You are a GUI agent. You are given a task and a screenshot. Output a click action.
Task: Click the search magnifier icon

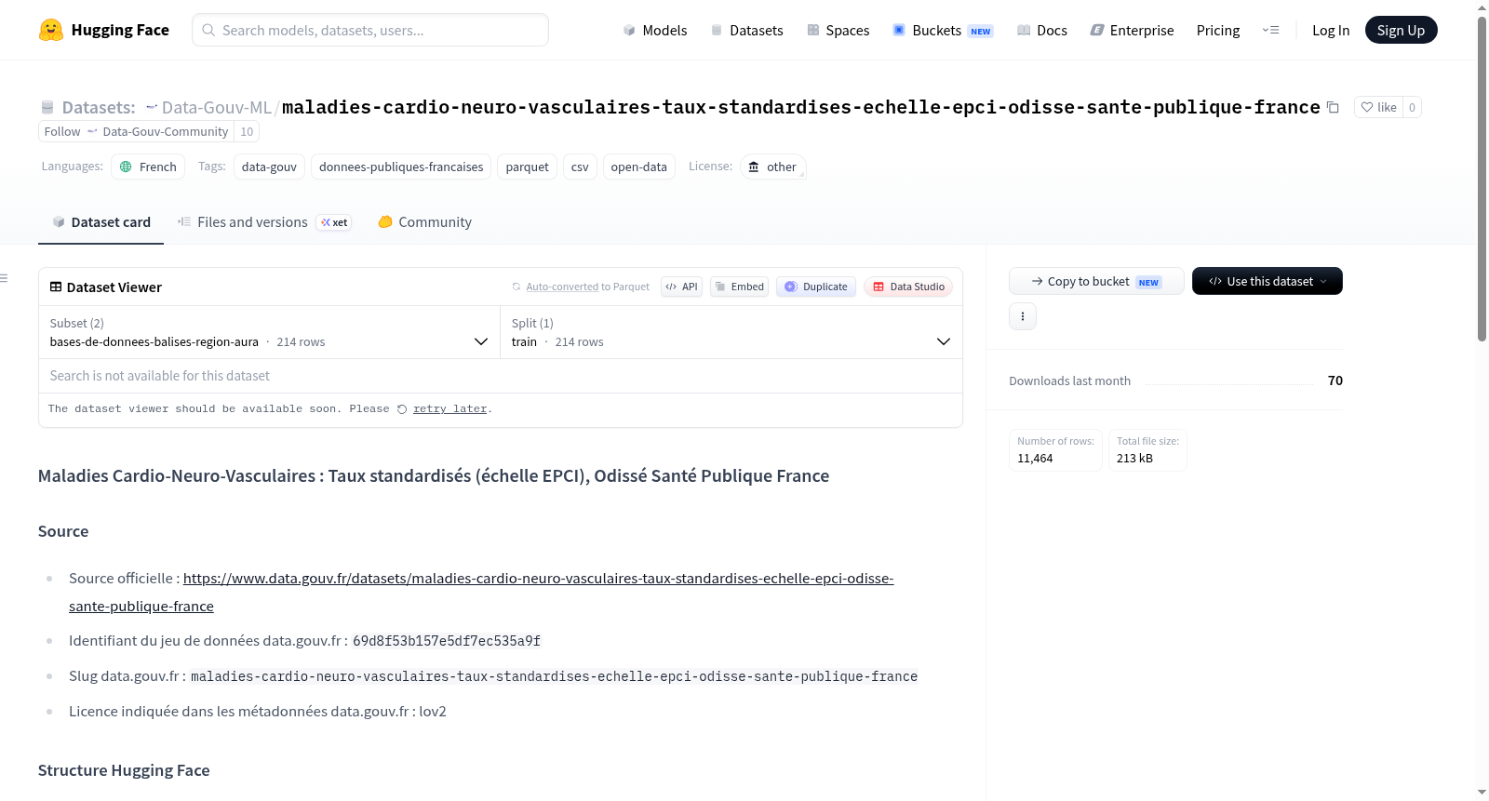click(208, 30)
